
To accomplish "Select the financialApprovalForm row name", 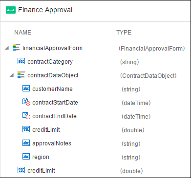I will tap(52, 48).
